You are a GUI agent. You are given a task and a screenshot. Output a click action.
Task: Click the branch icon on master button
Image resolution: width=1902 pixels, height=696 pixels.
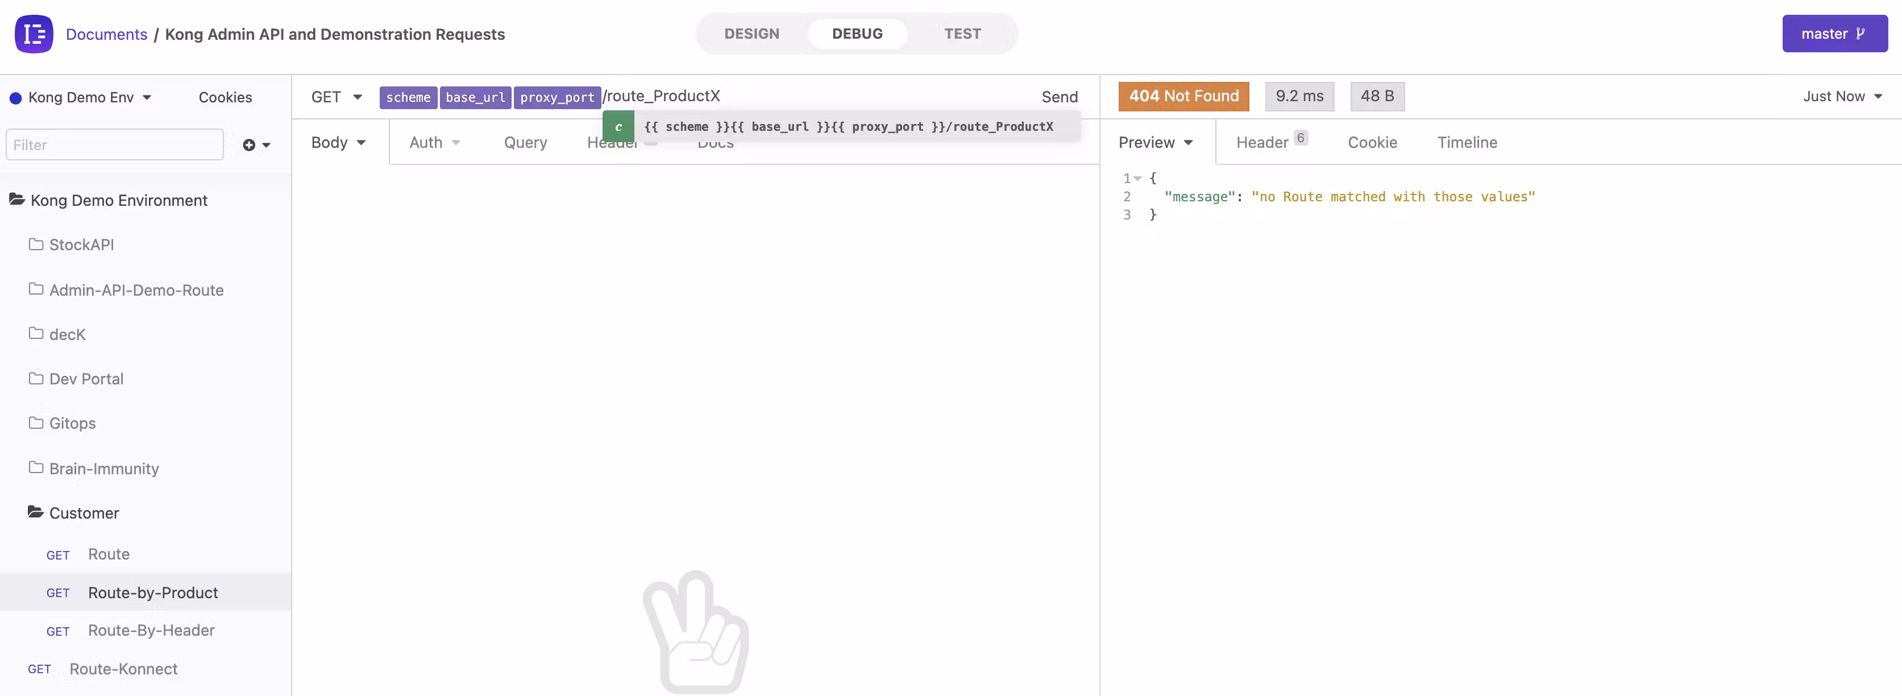[x=1860, y=34]
